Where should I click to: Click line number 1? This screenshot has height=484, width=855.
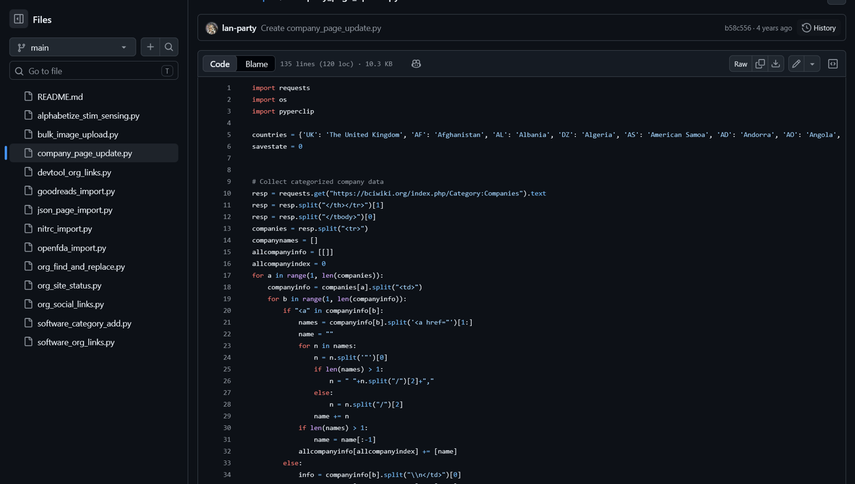(x=229, y=88)
